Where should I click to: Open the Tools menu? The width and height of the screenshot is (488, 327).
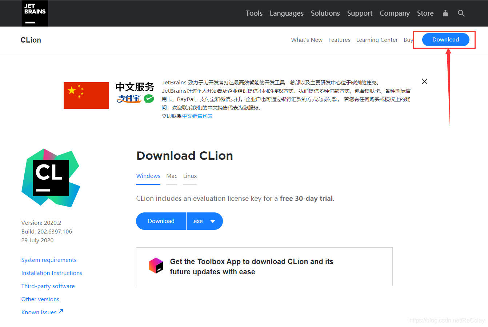[254, 13]
